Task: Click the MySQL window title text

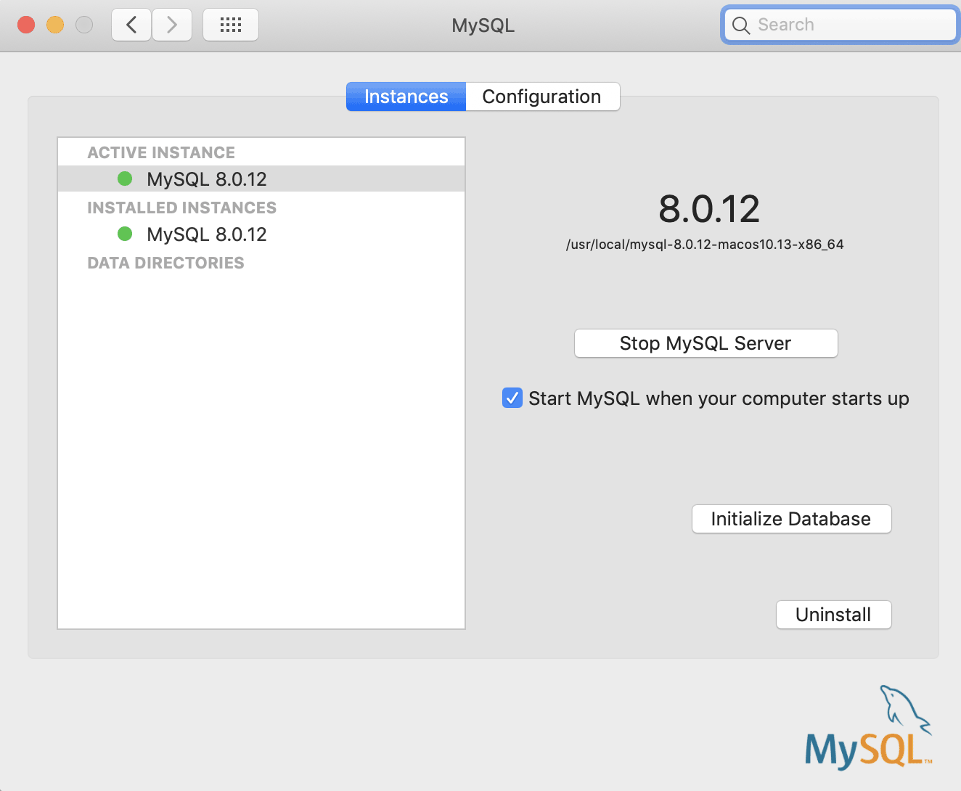Action: point(483,25)
